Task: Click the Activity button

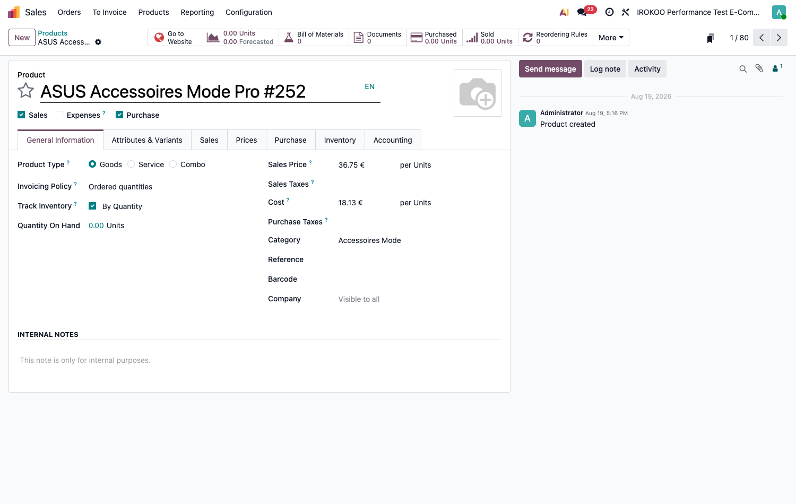Action: [x=647, y=69]
